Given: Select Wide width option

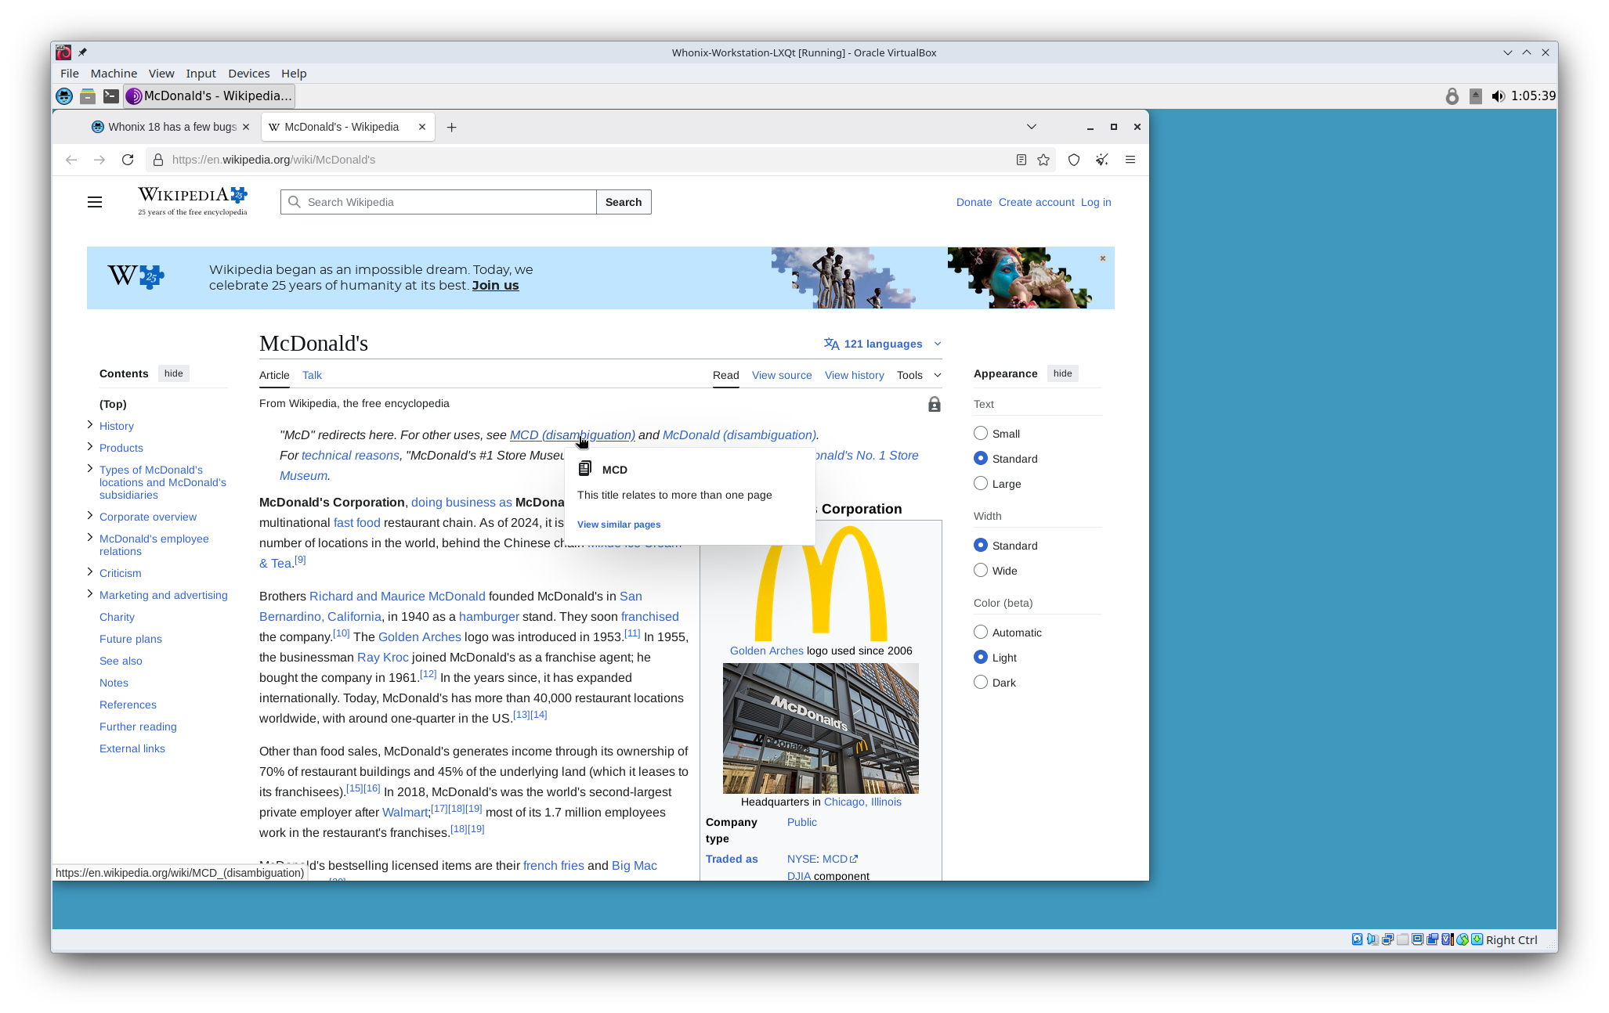Looking at the screenshot, I should (x=981, y=571).
